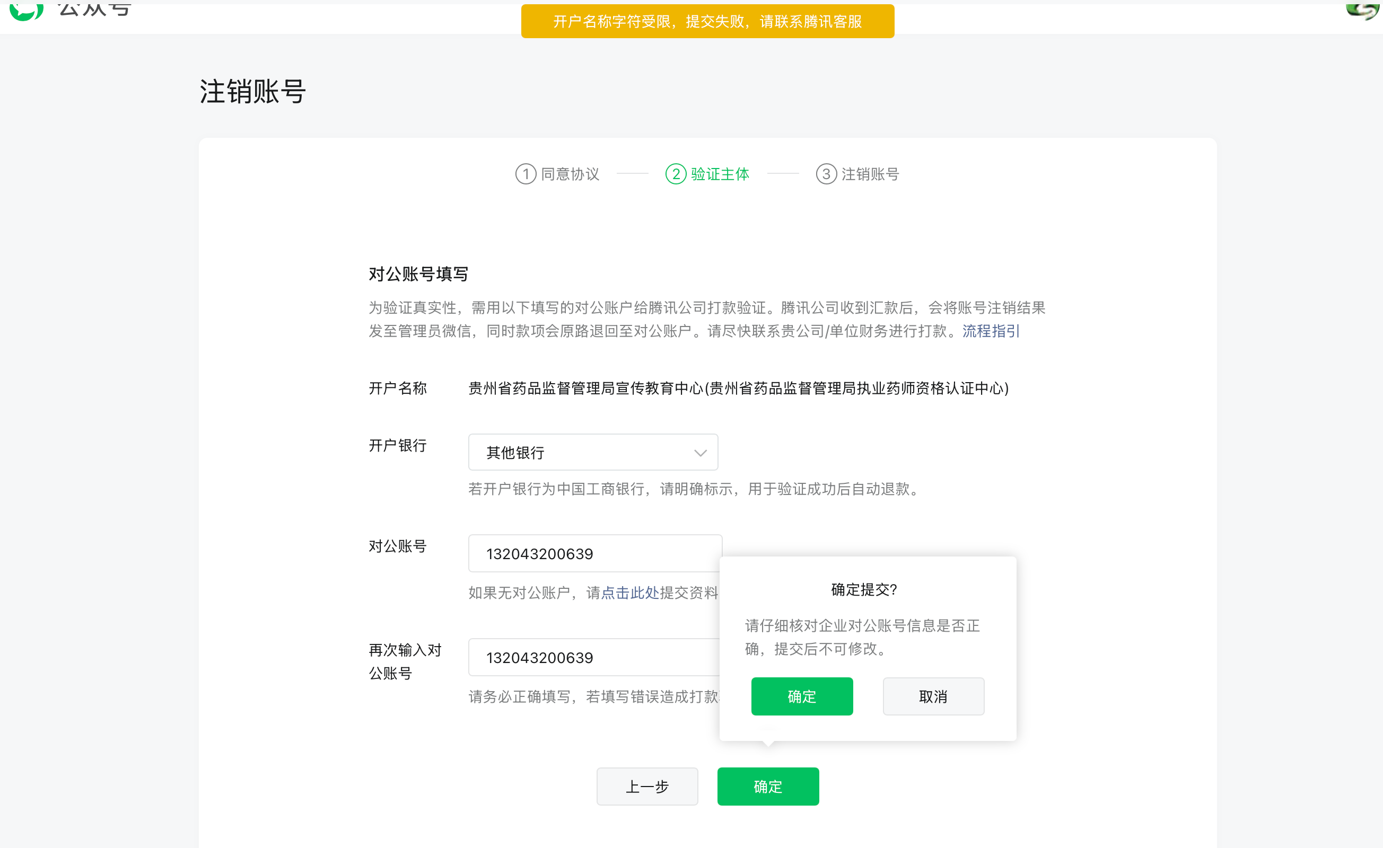The image size is (1383, 848).
Task: Focus the 再次输入对公账号 input field
Action: (x=595, y=657)
